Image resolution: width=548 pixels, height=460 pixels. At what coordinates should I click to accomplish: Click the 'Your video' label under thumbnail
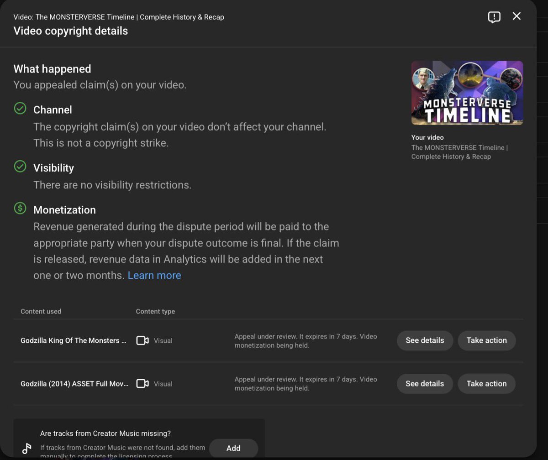(427, 137)
